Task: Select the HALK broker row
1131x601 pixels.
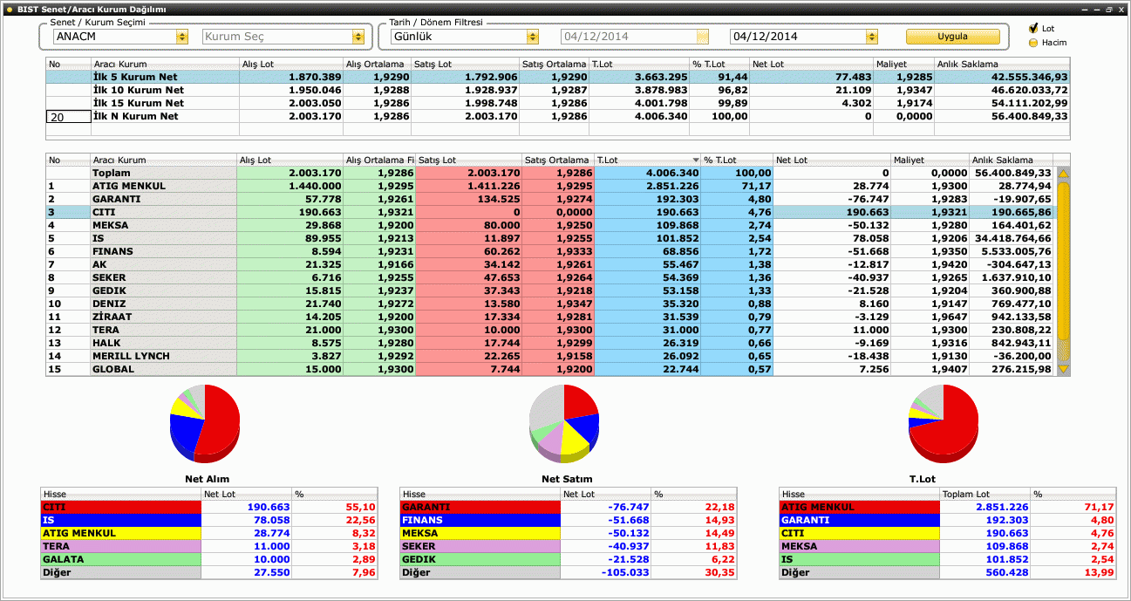Action: pos(549,343)
